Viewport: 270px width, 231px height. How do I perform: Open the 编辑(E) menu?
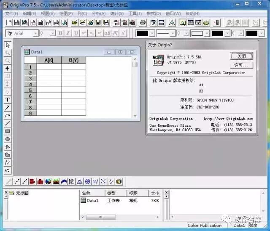30,13
